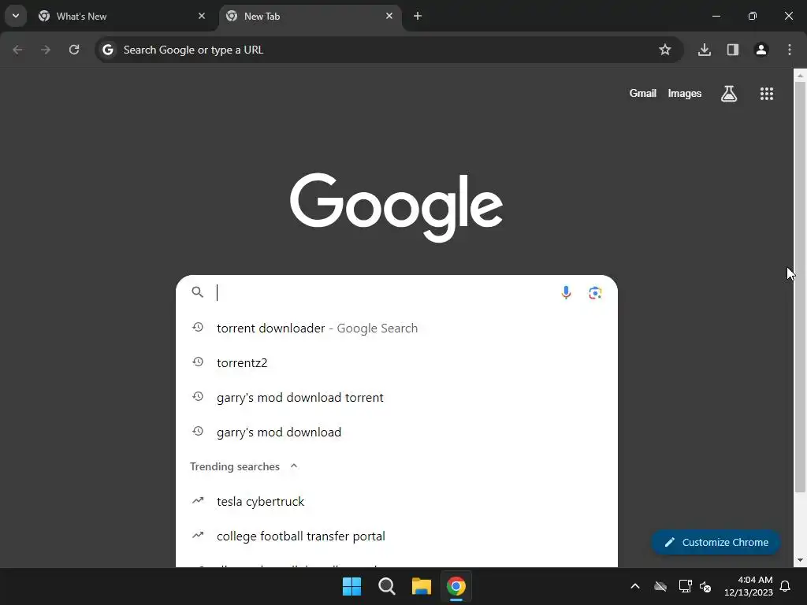The width and height of the screenshot is (807, 605).
Task: Click the browser back arrow
Action: pos(17,50)
